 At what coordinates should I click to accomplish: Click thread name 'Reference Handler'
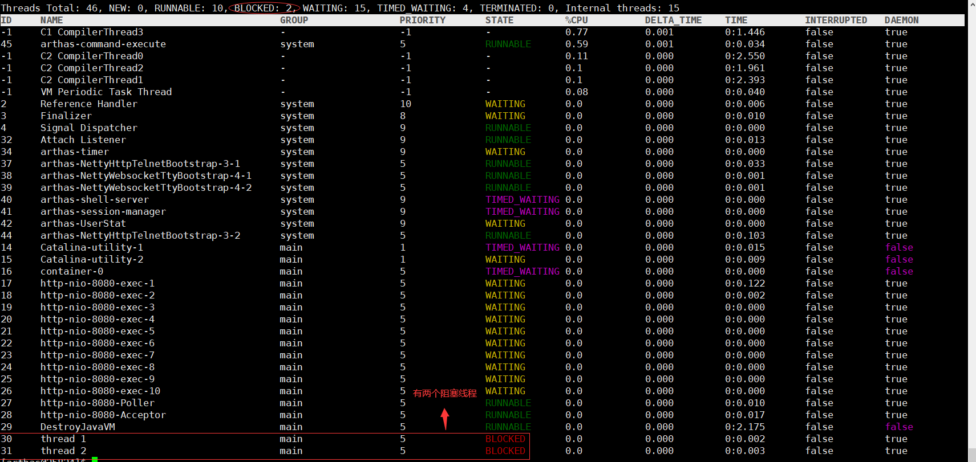(89, 104)
